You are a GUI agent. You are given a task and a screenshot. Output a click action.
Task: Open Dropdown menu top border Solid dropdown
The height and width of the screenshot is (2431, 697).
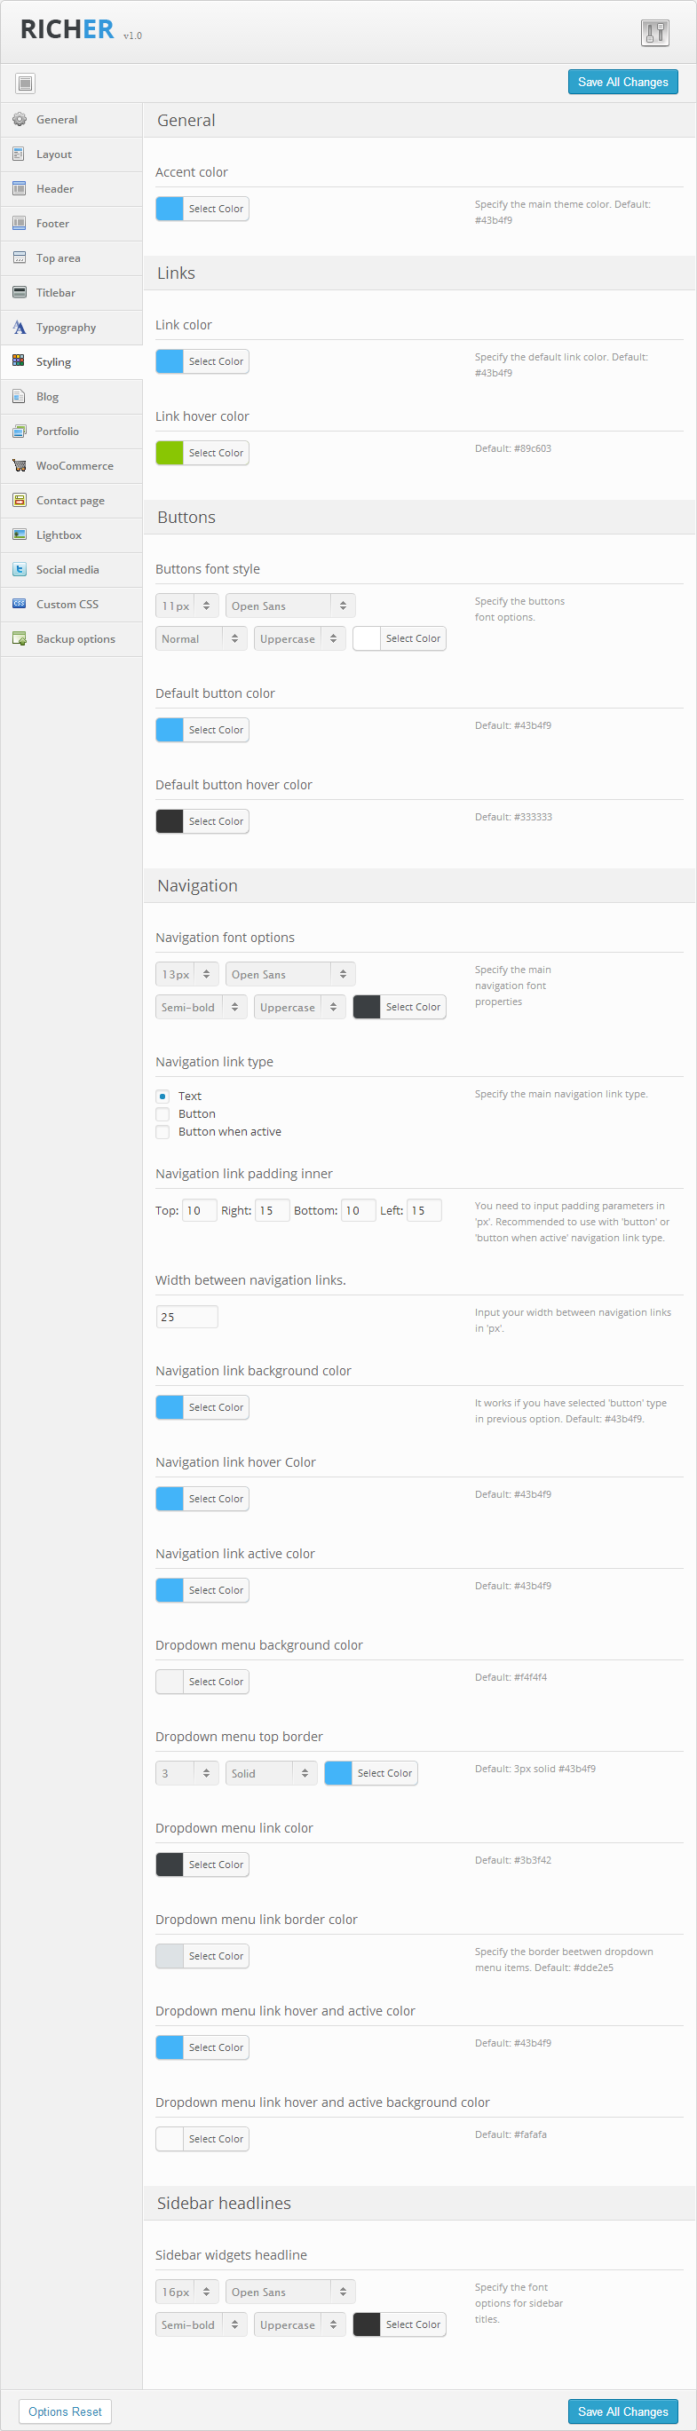point(271,1773)
